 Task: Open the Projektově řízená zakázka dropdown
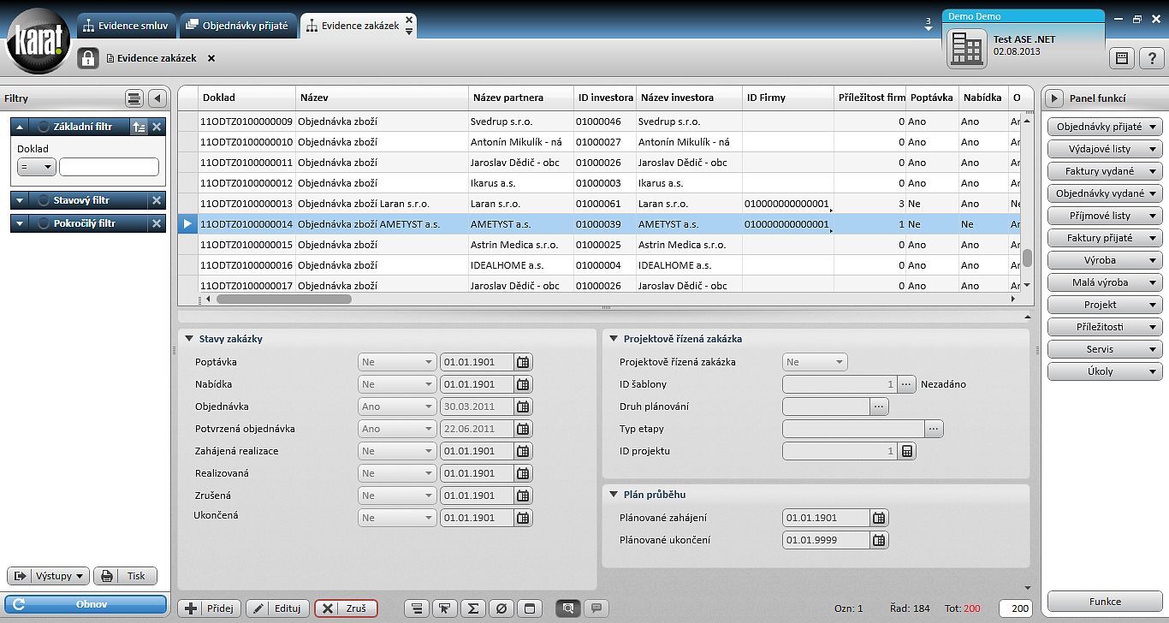pos(815,362)
